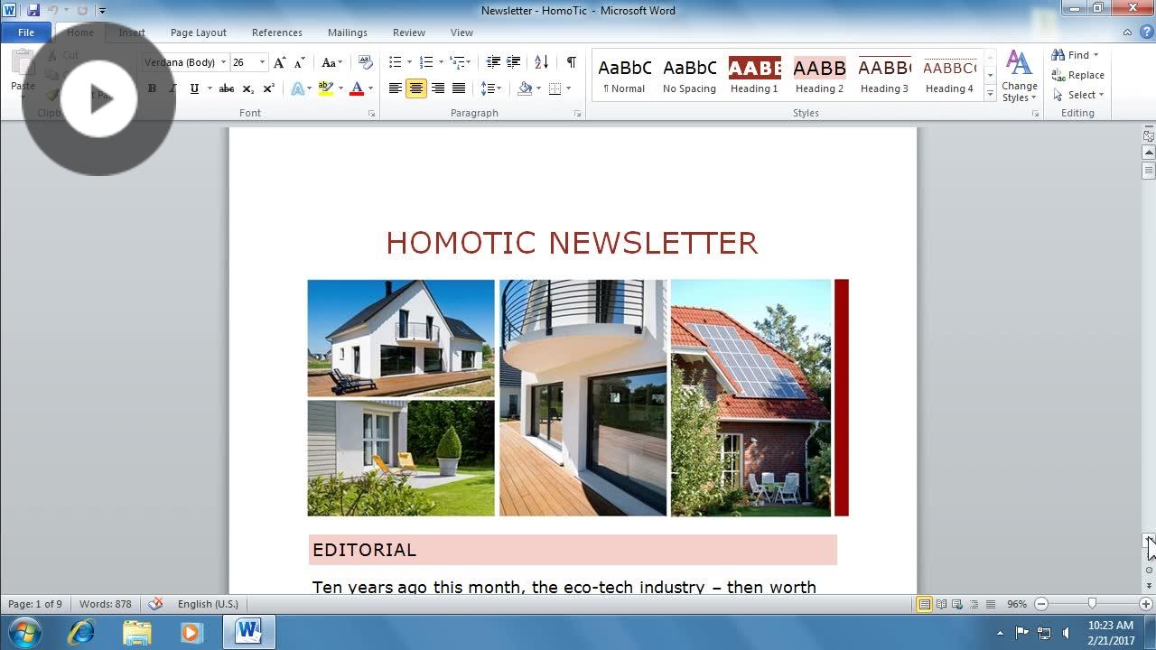Click the Numbering list icon
This screenshot has height=650, width=1156.
point(425,62)
